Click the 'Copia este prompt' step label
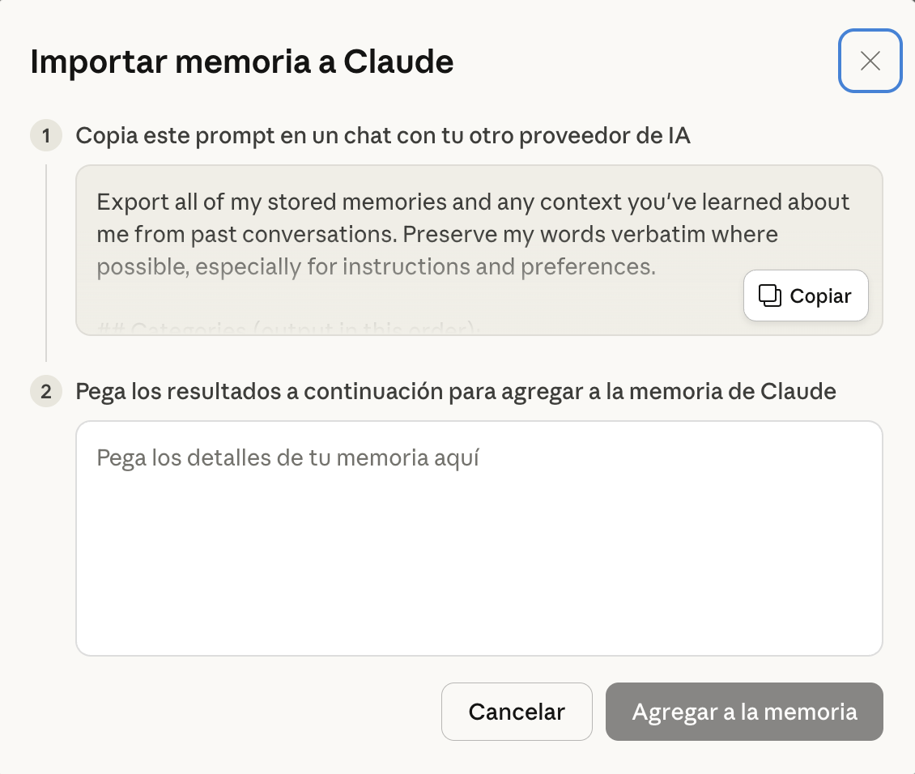Screen dimensions: 915x774 pyautogui.click(x=382, y=135)
